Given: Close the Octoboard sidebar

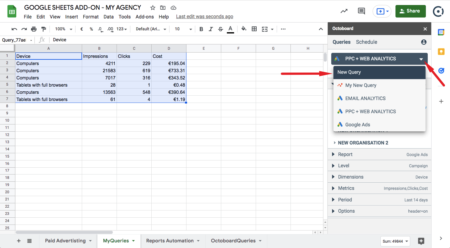Looking at the screenshot, I should tap(425, 29).
